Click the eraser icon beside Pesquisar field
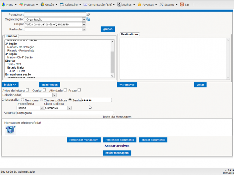234x175 pixels. click(x=88, y=15)
